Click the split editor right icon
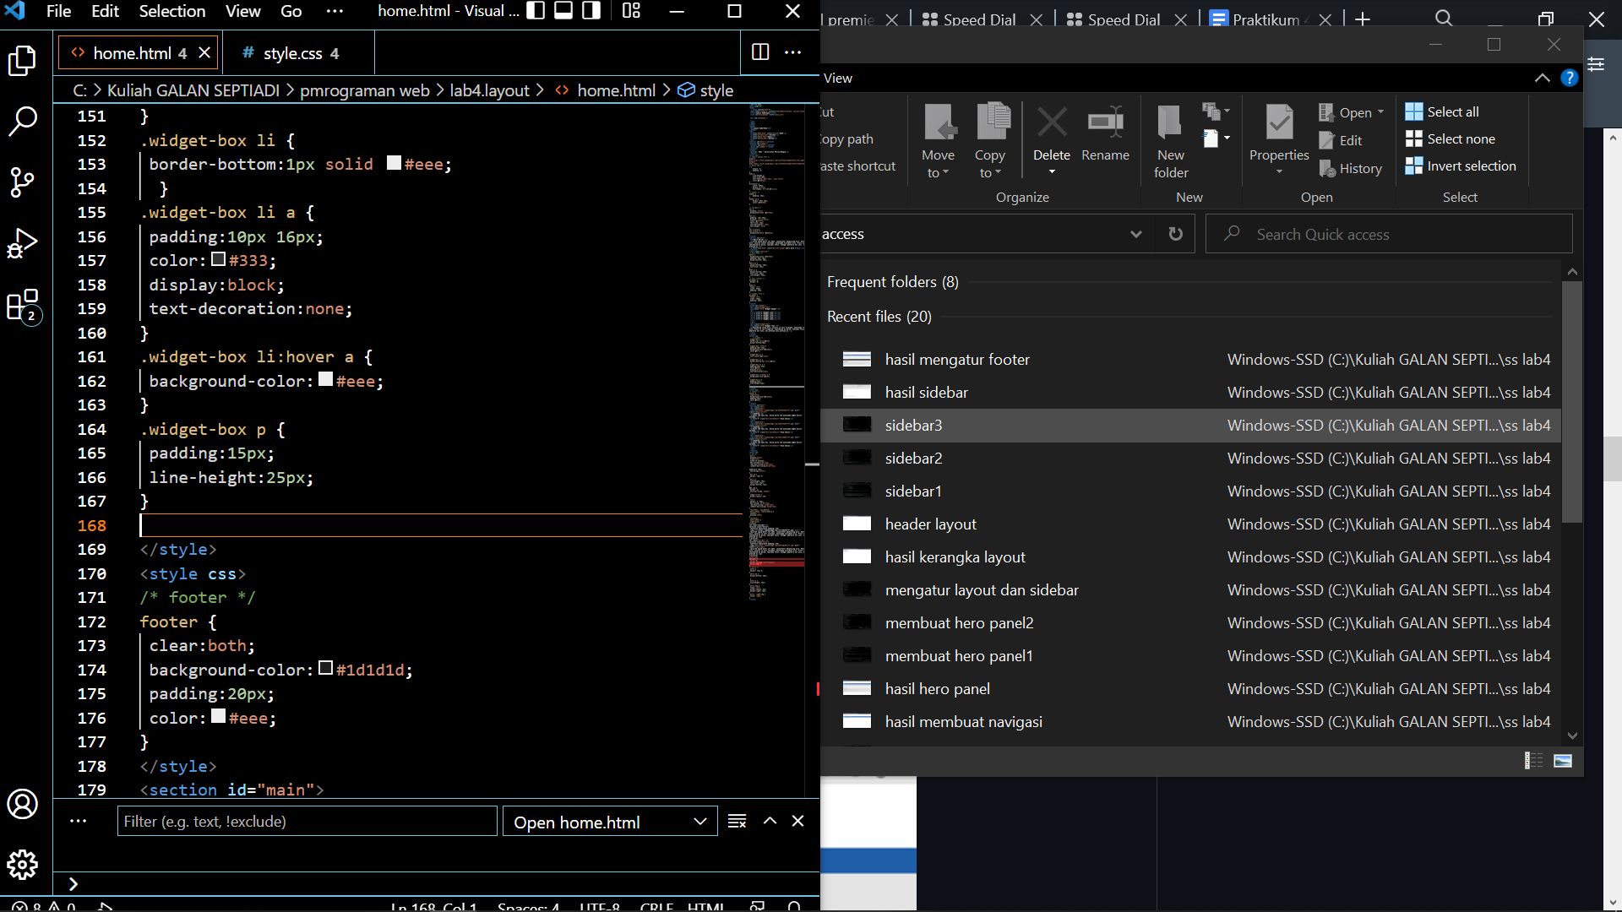This screenshot has height=912, width=1622. click(760, 52)
